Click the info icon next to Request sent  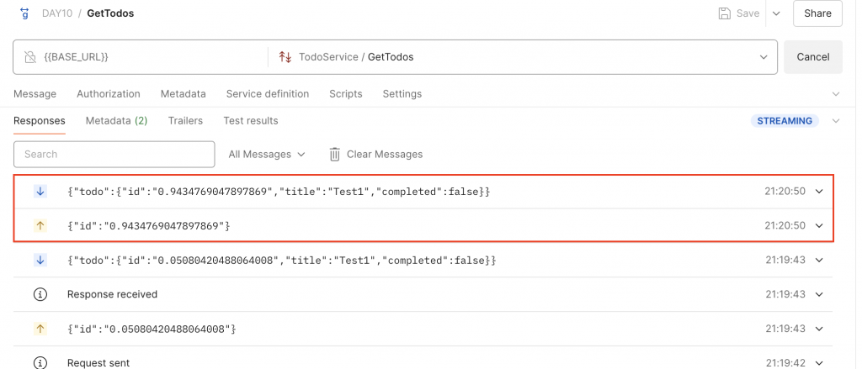(40, 363)
